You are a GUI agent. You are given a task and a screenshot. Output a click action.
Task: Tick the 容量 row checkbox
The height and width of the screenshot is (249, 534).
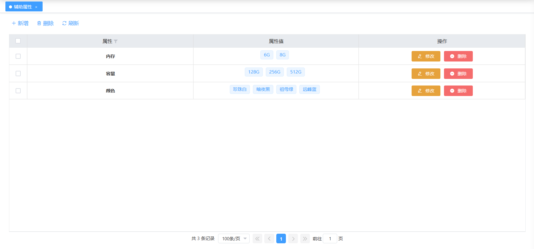18,73
